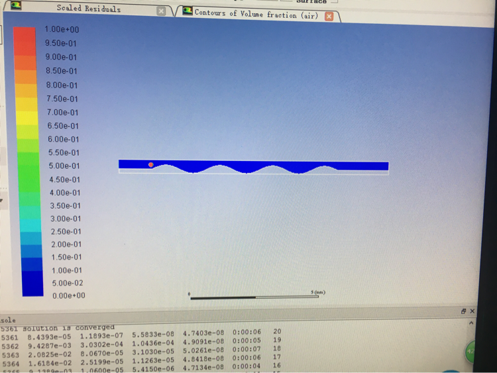497x373 pixels.
Task: Click console time 0:00:07 in row 5363
Action: pos(247,349)
